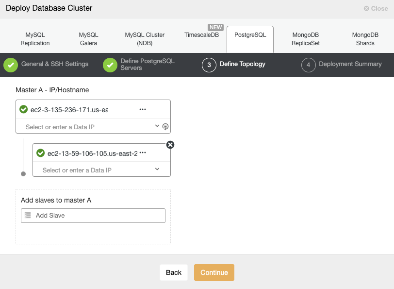The height and width of the screenshot is (289, 394).
Task: Click the NEW badge above TimescaleDB
Action: [x=215, y=27]
